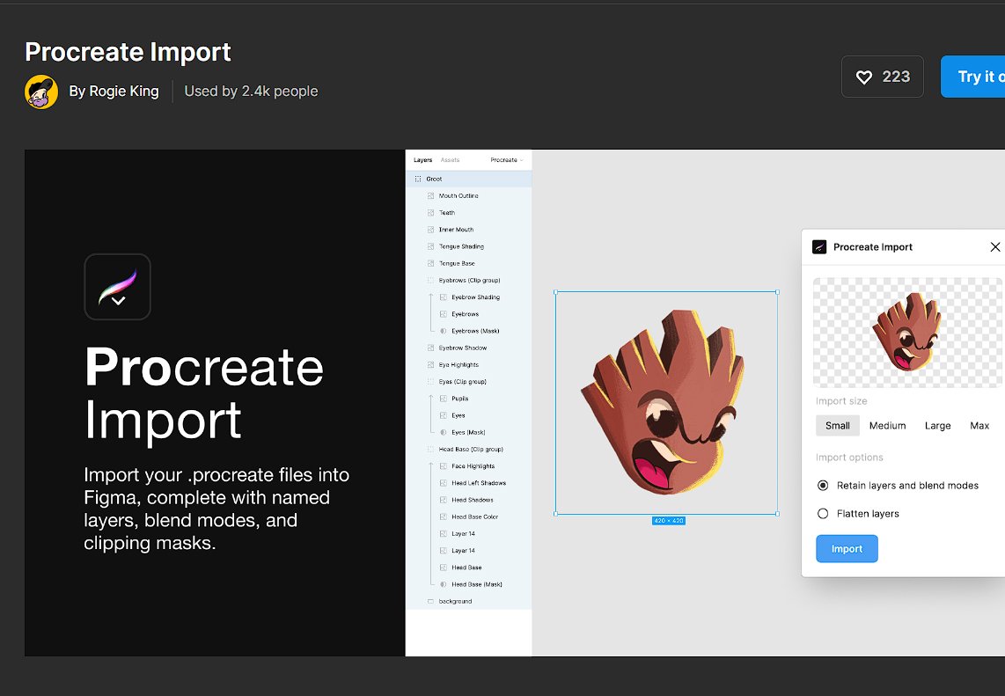Screen dimensions: 1005x696
Task: Select the Groot frame layer name
Action: (434, 179)
